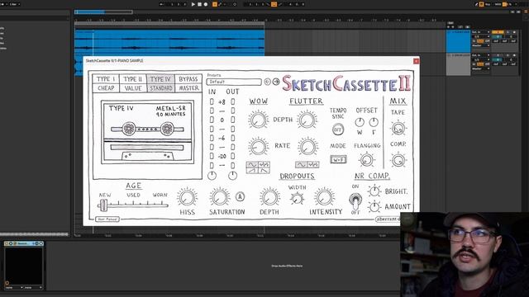Click the NR COMP BRIGHT knob
Image resolution: width=529 pixels, height=297 pixels.
click(x=374, y=191)
